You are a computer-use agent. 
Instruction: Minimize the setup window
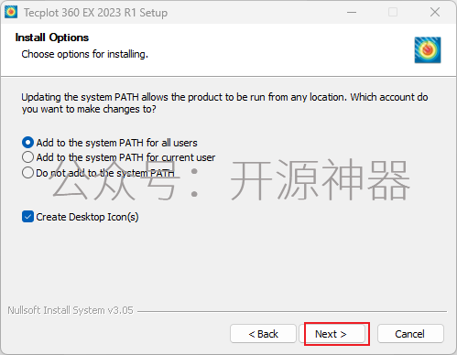pos(352,12)
